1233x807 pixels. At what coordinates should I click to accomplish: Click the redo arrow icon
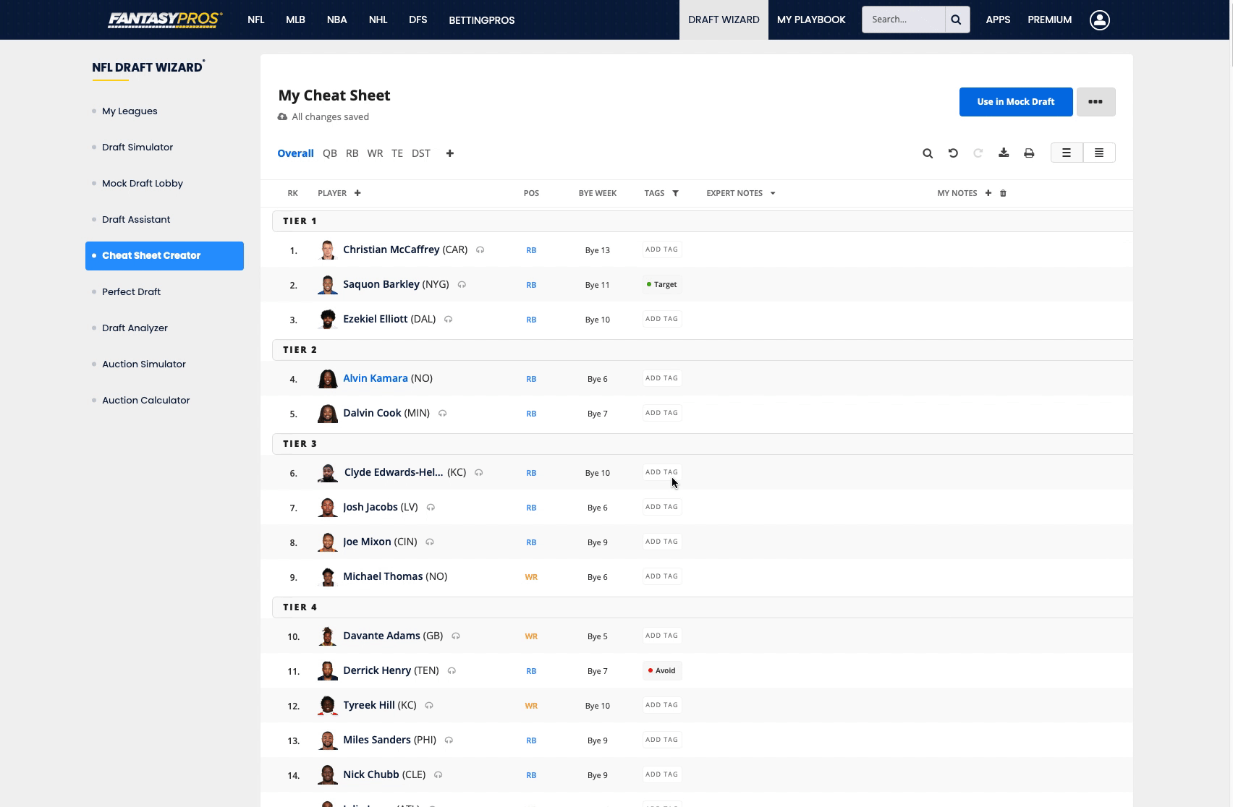click(x=978, y=153)
